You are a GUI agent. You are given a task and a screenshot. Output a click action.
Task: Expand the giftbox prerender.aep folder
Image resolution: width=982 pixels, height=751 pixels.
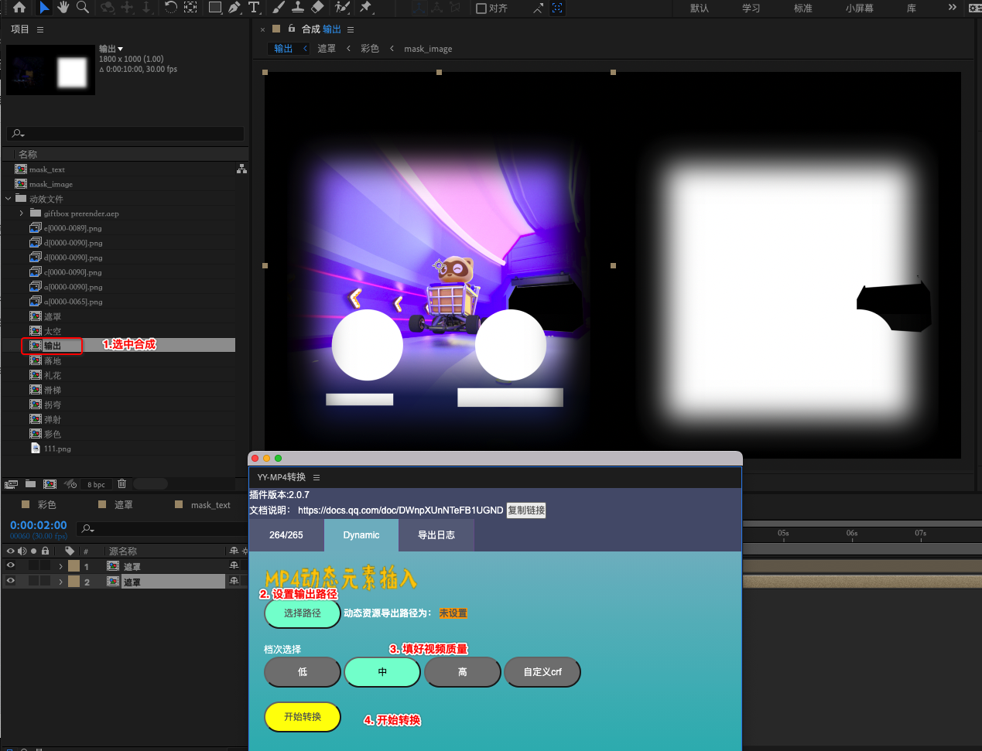[x=22, y=213]
